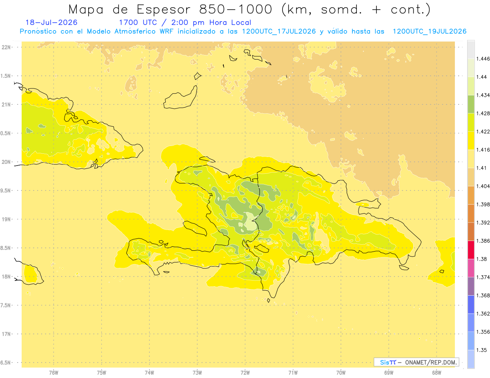Click the '1.386' colorbar value
This screenshot has height=378, width=490.
tap(483, 241)
